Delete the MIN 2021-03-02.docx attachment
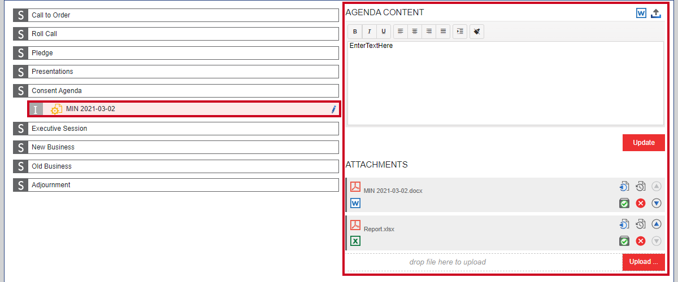This screenshot has height=282, width=678. (x=641, y=204)
